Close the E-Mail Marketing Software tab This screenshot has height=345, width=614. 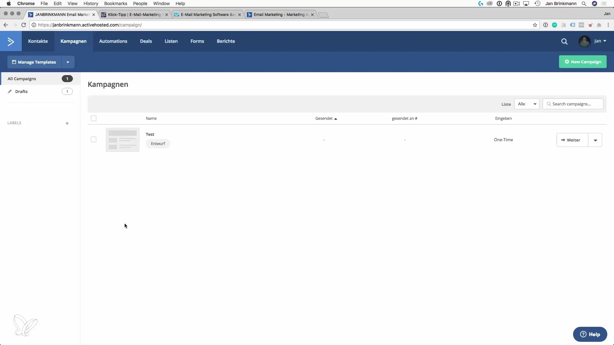pos(240,15)
